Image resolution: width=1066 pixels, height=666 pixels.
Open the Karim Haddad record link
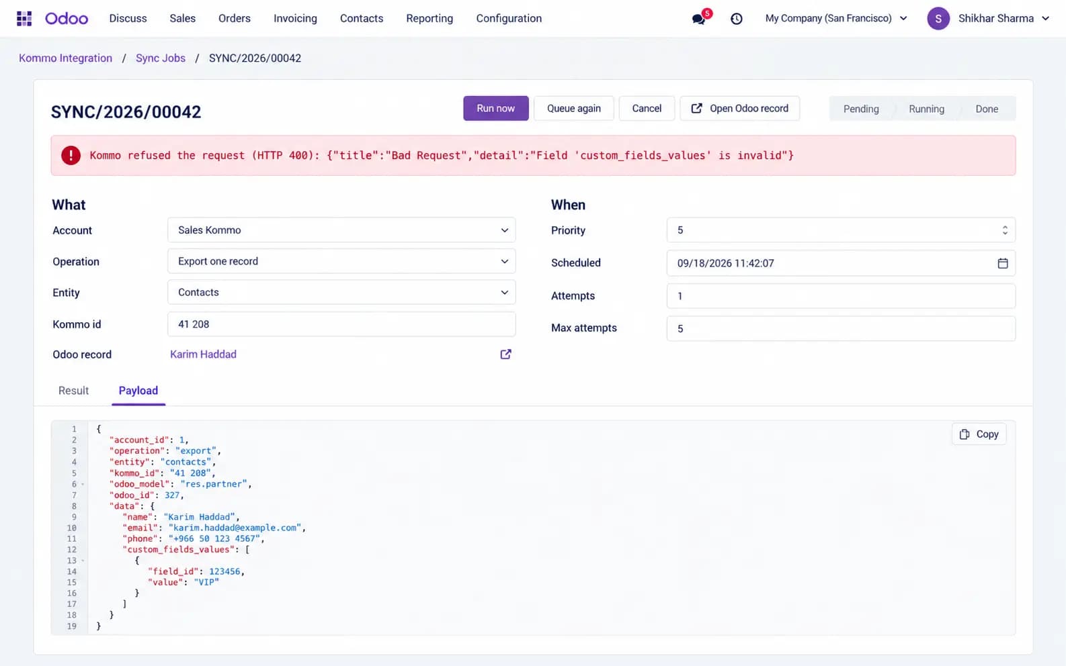pos(203,354)
